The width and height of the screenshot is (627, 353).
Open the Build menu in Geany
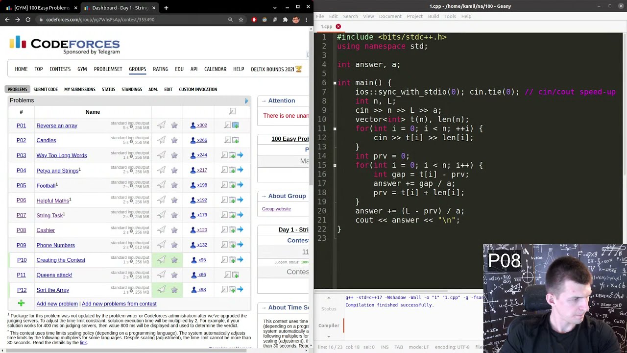click(433, 16)
